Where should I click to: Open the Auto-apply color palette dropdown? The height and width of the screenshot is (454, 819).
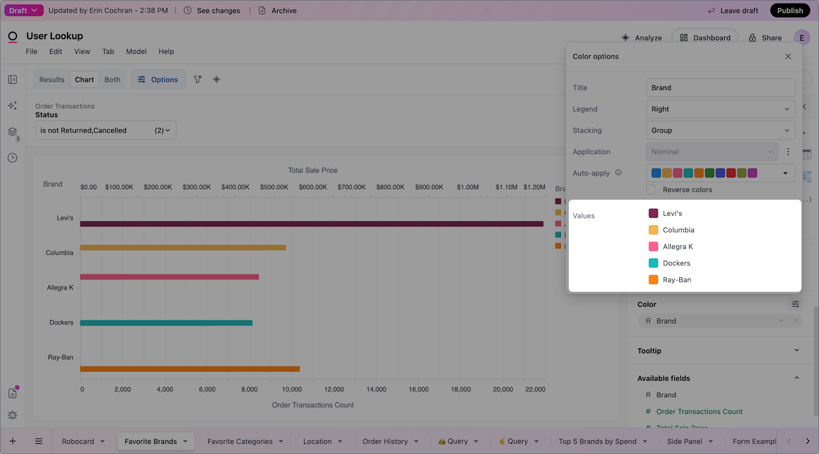720,173
